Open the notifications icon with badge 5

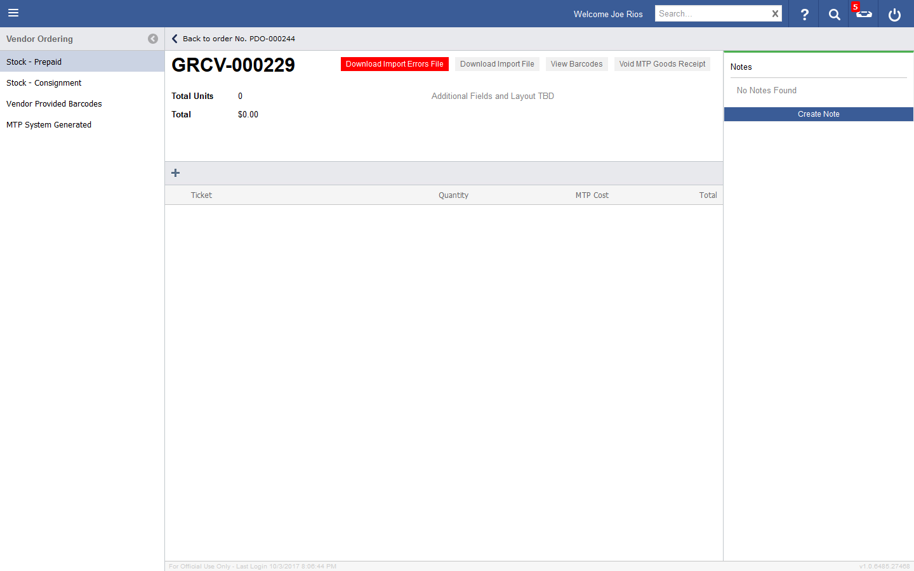click(x=863, y=13)
